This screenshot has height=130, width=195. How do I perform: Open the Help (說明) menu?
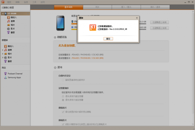click(43, 2)
